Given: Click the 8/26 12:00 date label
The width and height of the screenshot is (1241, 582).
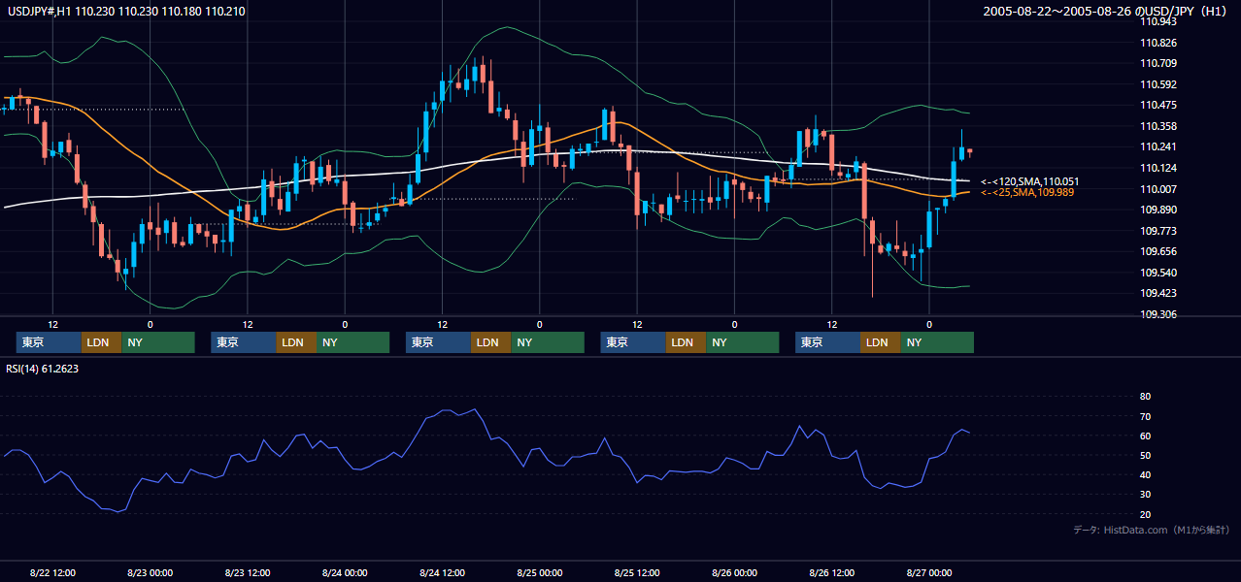Looking at the screenshot, I should click(831, 573).
